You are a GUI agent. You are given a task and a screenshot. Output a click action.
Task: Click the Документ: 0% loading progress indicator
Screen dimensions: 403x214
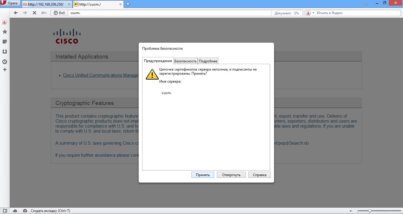[287, 13]
